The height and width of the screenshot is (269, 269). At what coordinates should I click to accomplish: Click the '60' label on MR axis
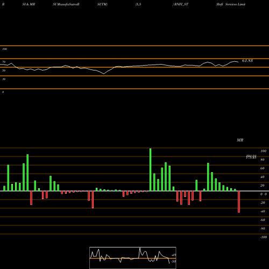(x=263, y=168)
